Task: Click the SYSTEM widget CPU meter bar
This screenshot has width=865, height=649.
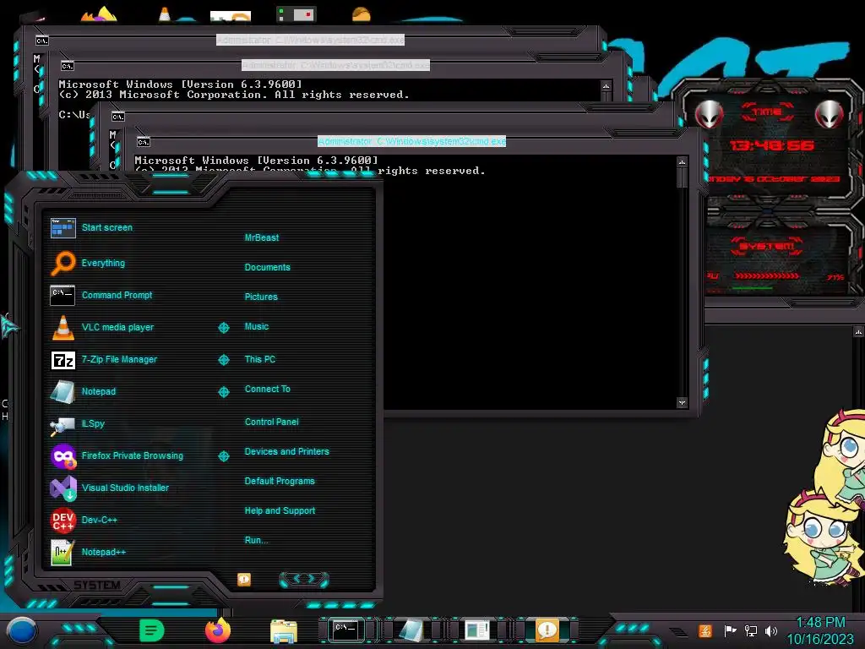Action: (x=766, y=275)
